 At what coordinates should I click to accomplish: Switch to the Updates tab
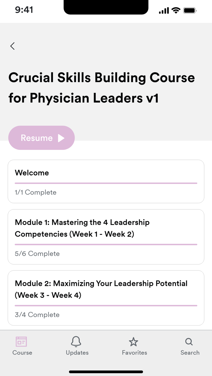(x=77, y=345)
